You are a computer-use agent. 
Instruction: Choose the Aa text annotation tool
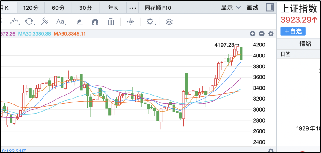pos(60,22)
